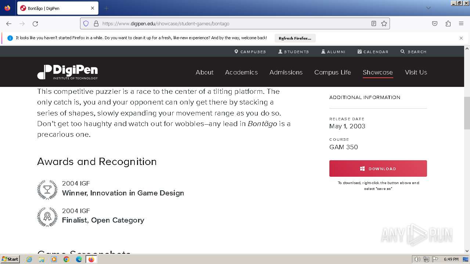Image resolution: width=470 pixels, height=264 pixels.
Task: Launch Microsoft Edge from the taskbar
Action: [79, 259]
